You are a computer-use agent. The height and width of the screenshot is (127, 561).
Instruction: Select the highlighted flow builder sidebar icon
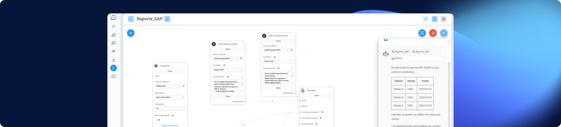pyautogui.click(x=113, y=68)
